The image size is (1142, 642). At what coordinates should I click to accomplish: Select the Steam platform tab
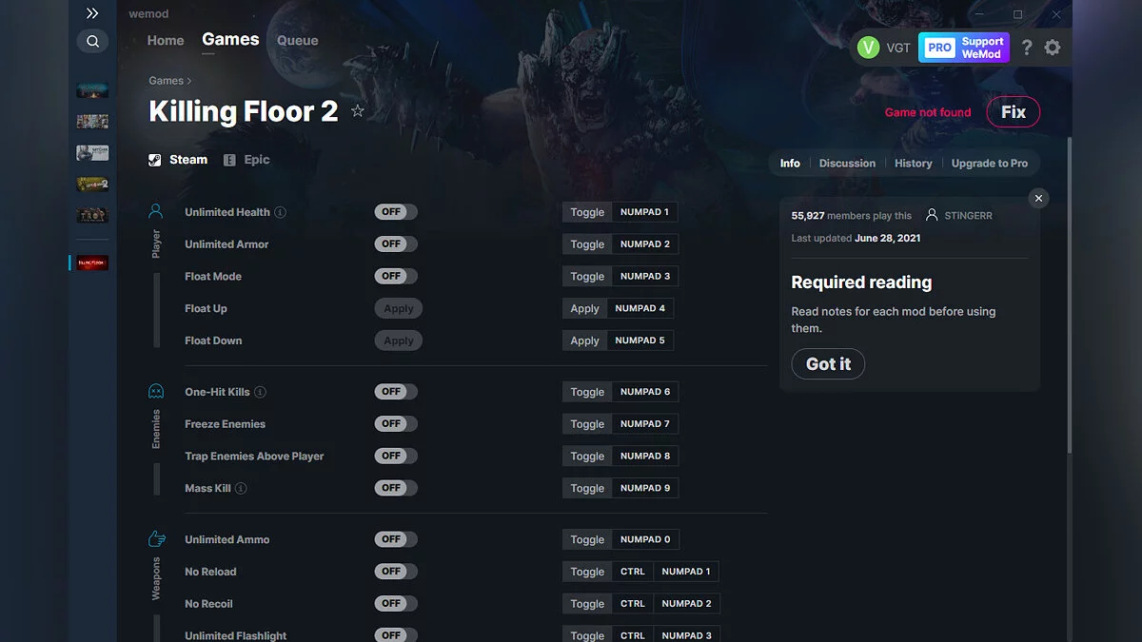[x=178, y=160]
